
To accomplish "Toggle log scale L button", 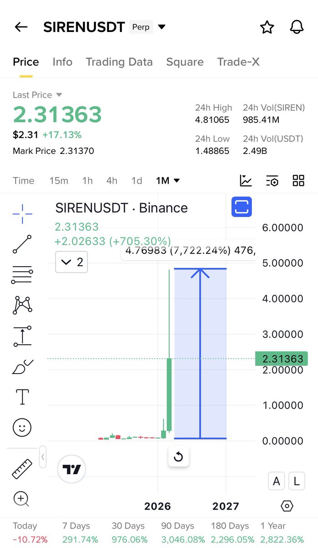I will pos(297,481).
